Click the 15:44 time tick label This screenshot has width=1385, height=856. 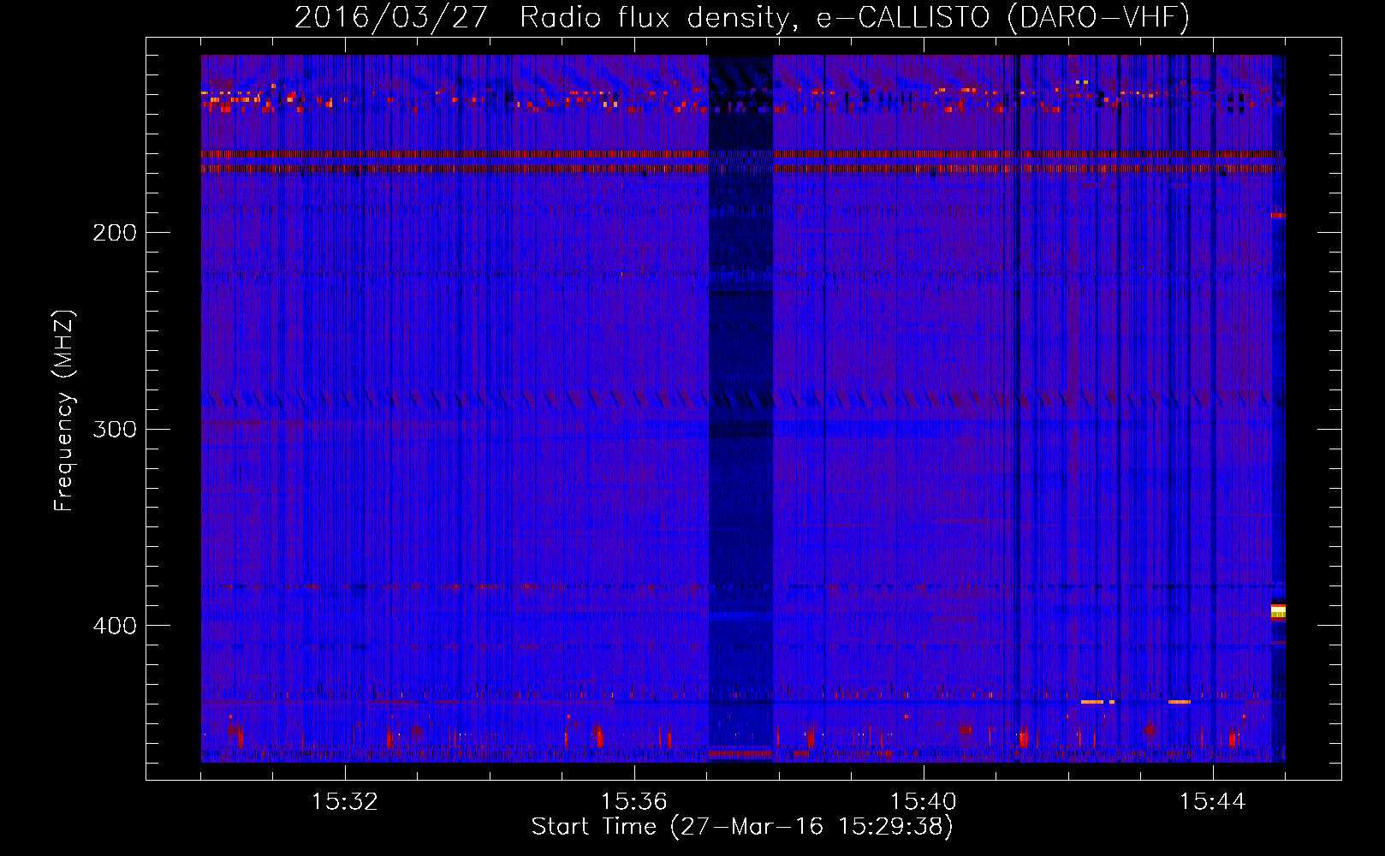click(1213, 802)
